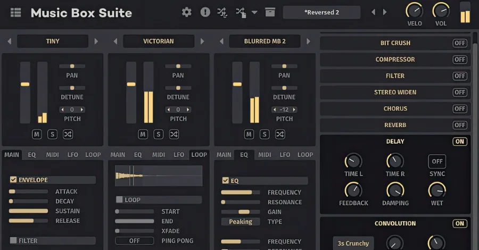Solo the TINY layer
The width and height of the screenshot is (479, 250).
(x=52, y=135)
